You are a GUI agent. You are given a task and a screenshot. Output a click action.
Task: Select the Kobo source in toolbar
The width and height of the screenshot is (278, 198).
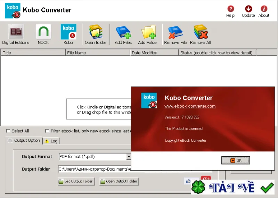68,34
